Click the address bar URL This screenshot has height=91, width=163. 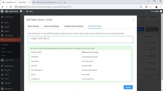[x=45, y=7]
